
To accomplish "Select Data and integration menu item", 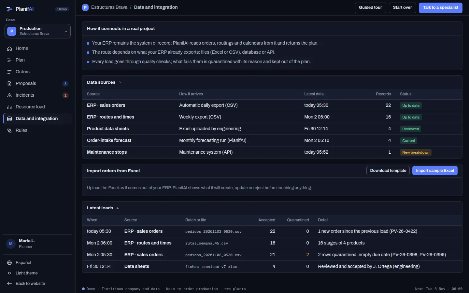I will click(37, 119).
